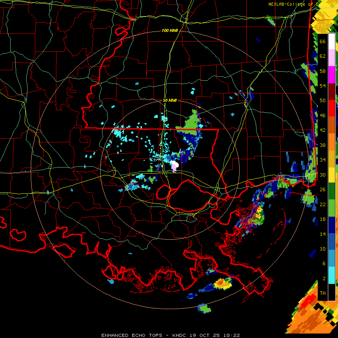This screenshot has height=338, width=338.
Task: Click the '38' legend value
Action: pos(323,145)
